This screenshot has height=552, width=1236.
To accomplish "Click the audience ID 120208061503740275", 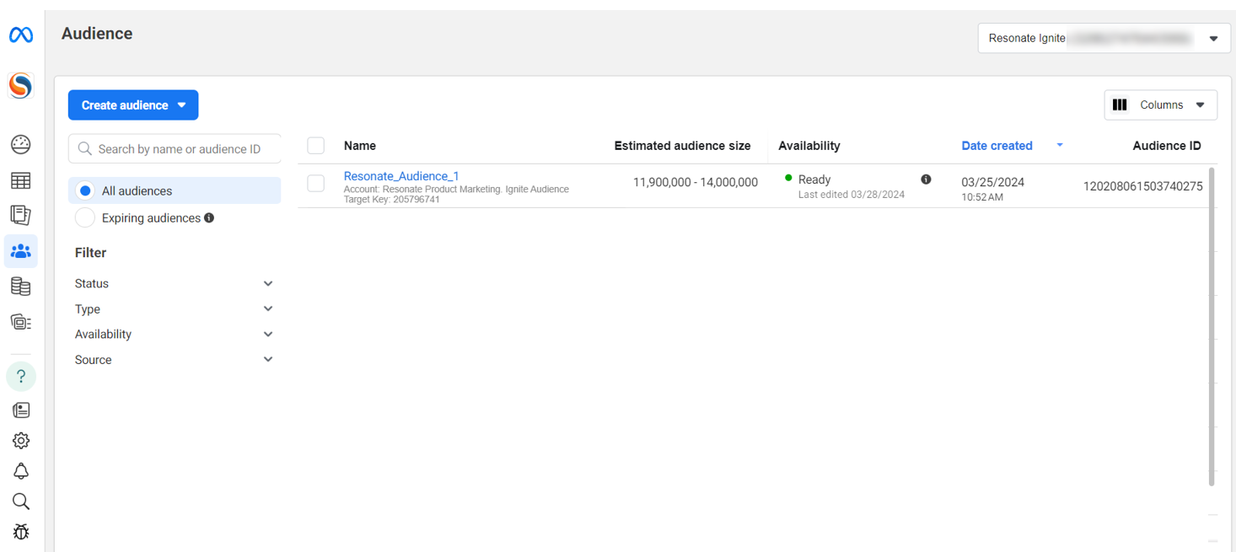I will tap(1143, 186).
